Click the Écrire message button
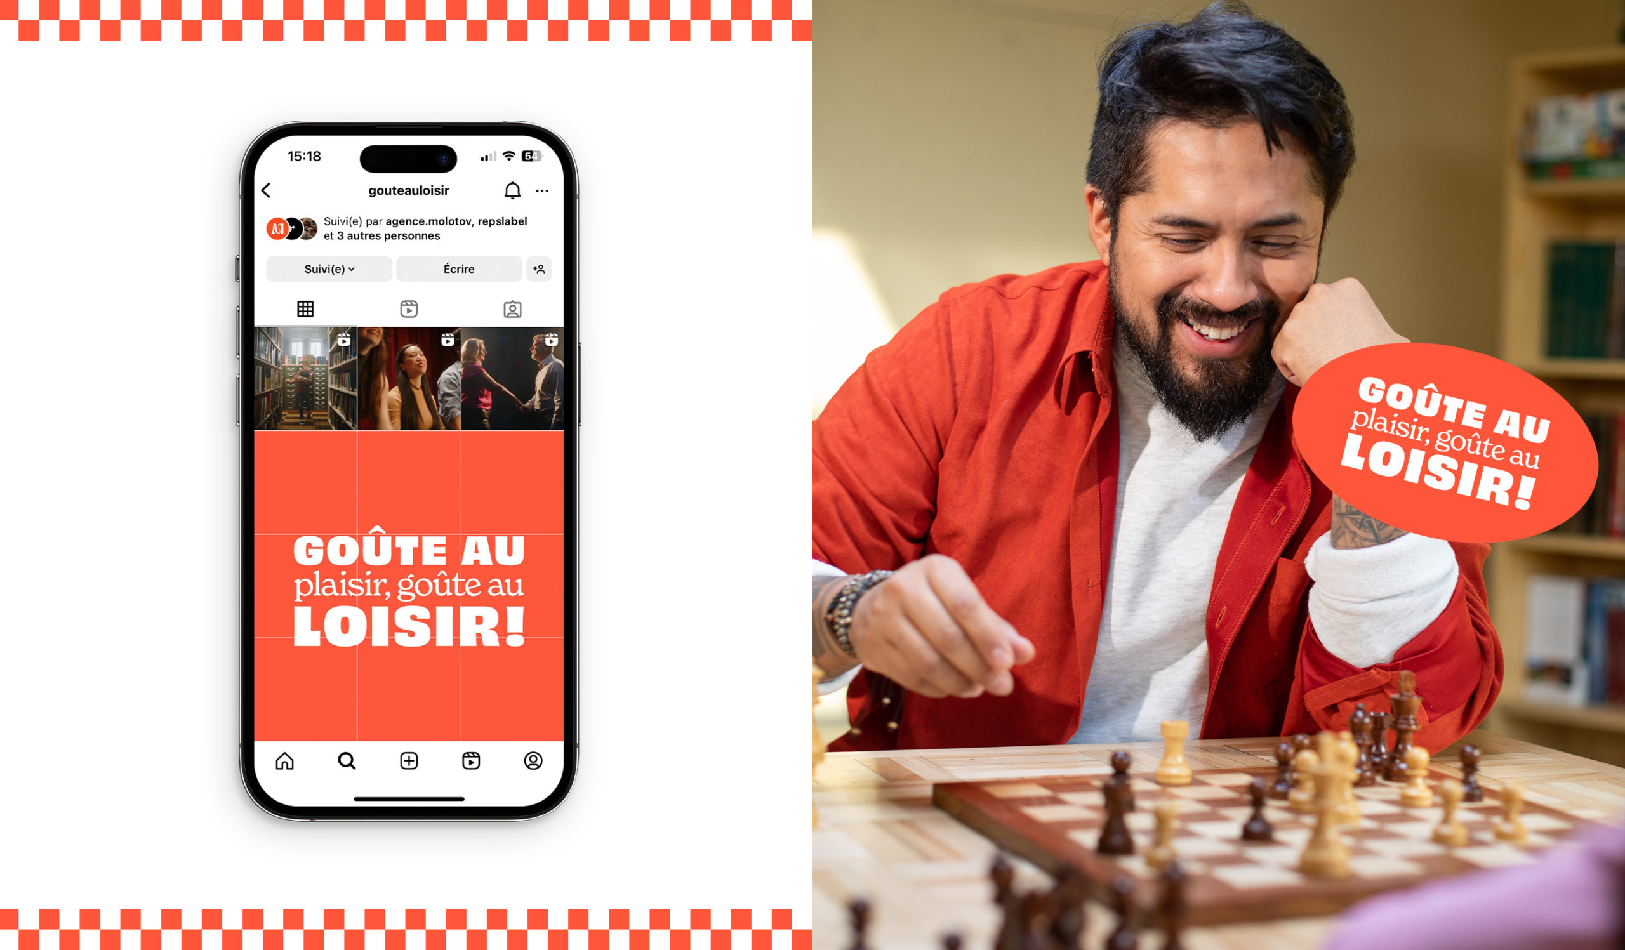Viewport: 1625px width, 950px height. [x=460, y=268]
